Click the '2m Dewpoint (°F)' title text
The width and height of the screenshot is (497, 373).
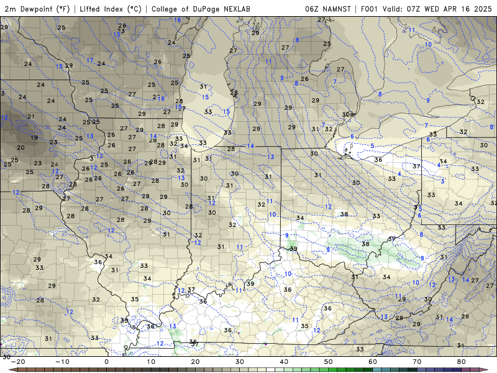[x=37, y=9]
